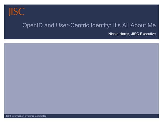Click the word Joint in the footer
The width and height of the screenshot is (163, 122).
(8, 116)
